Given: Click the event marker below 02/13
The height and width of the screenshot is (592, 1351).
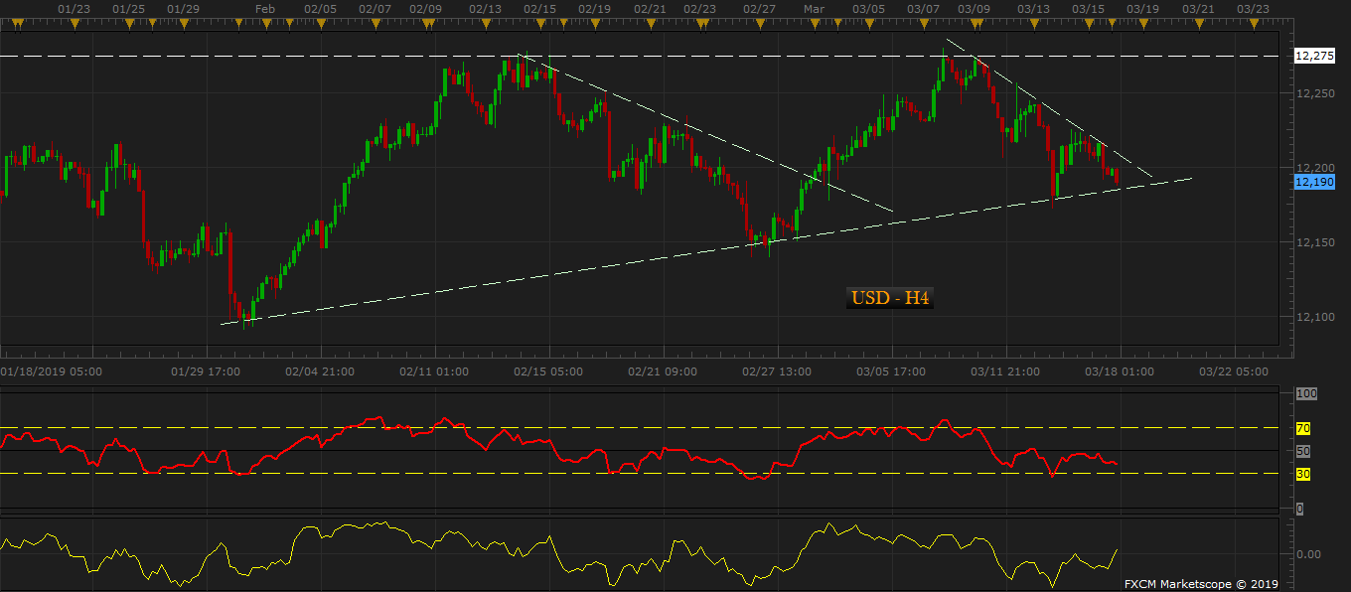Looking at the screenshot, I should click(x=484, y=26).
